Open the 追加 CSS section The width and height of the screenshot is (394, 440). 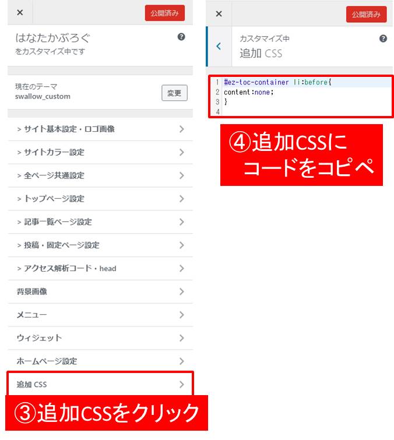[100, 384]
